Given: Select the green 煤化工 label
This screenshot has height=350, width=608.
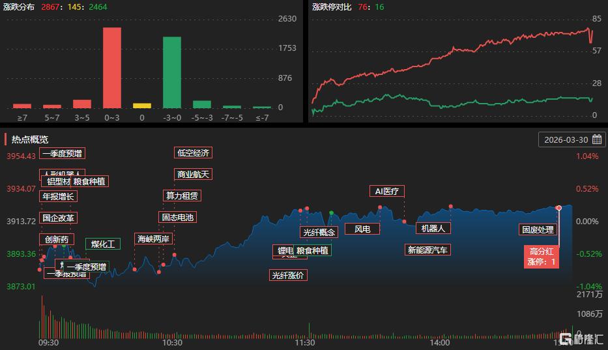Looking at the screenshot, I should click(x=103, y=244).
